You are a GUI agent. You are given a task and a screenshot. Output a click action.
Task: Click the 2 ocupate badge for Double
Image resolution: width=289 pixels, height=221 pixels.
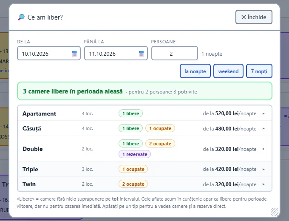click(160, 144)
